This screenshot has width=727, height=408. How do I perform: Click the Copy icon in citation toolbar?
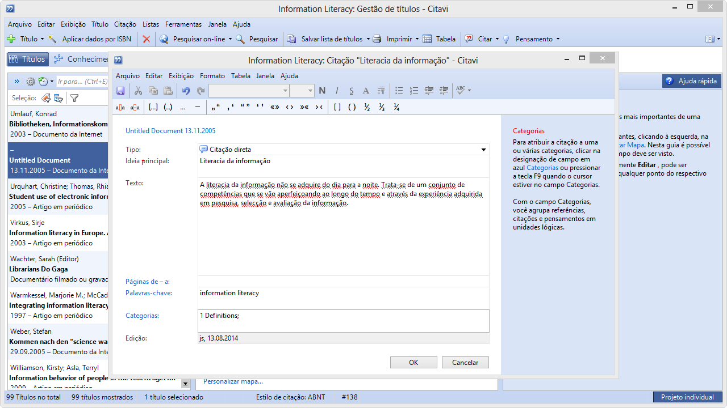[153, 91]
